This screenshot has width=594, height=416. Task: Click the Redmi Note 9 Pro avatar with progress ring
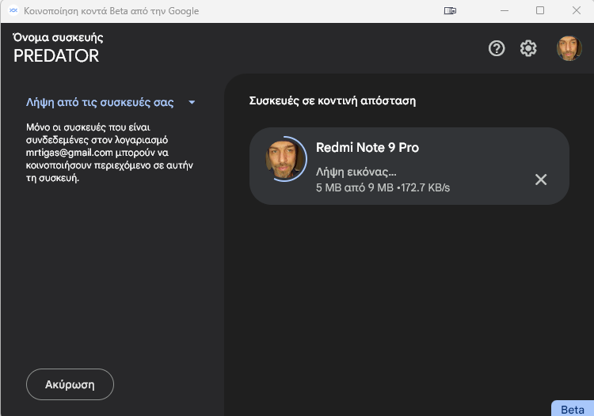pos(286,159)
